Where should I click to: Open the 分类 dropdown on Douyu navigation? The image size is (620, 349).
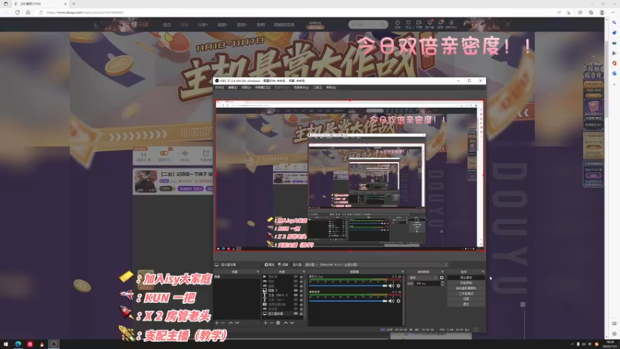pos(202,25)
